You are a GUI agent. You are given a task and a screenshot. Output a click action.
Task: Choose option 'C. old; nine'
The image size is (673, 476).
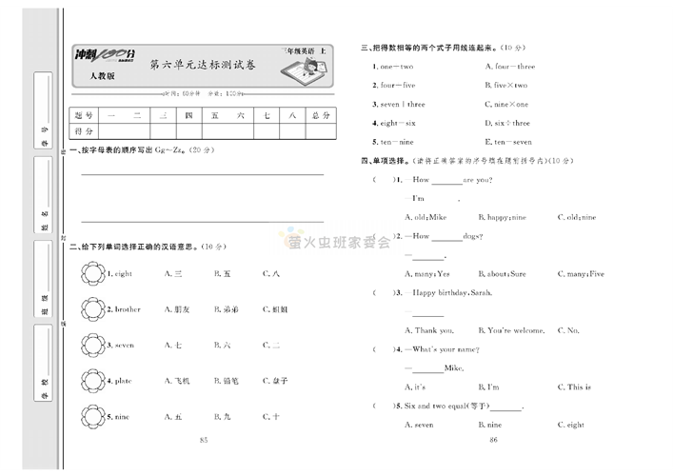[577, 217]
